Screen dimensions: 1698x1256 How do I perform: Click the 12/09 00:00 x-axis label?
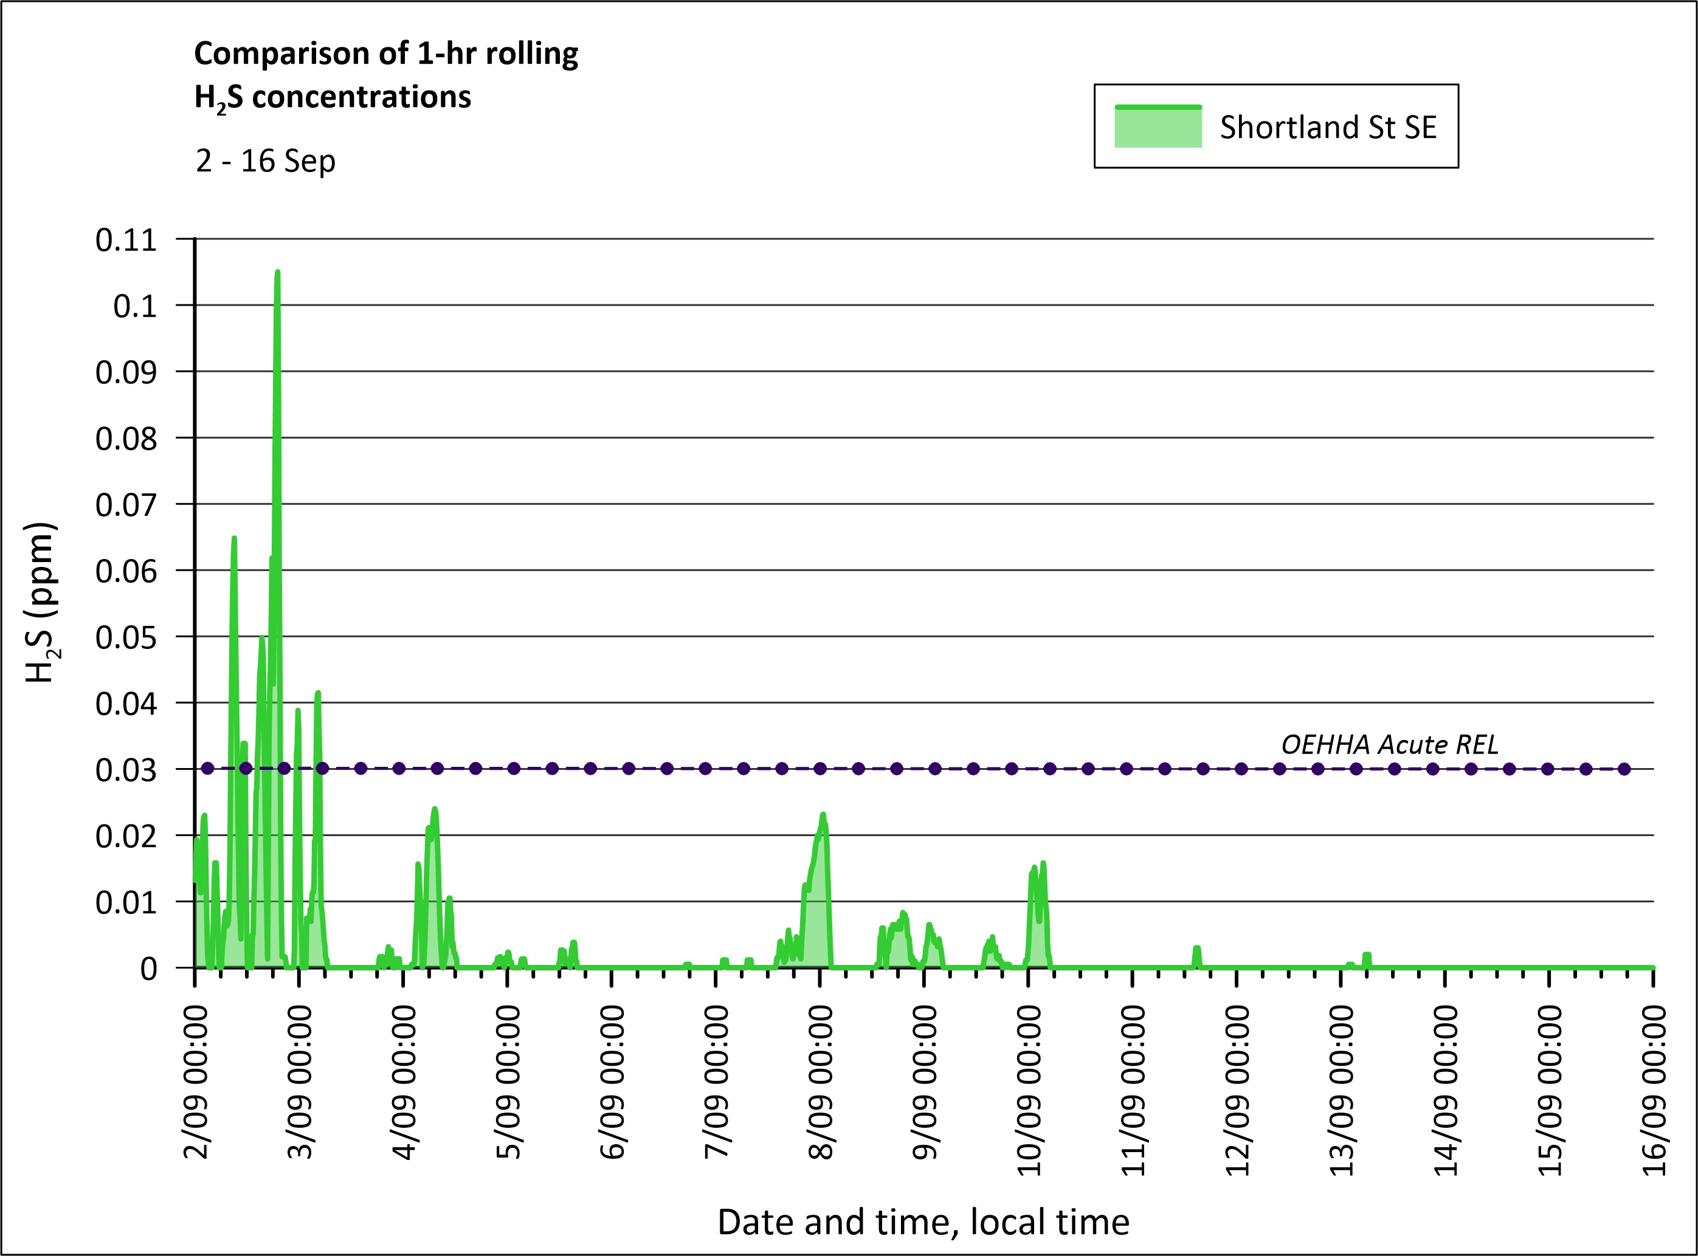(1237, 1090)
